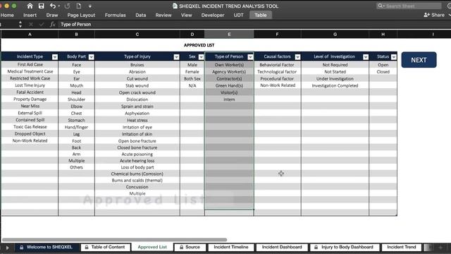Viewport: 451px width, 254px height.
Task: Select the Investigation Completed cell
Action: tap(335, 85)
